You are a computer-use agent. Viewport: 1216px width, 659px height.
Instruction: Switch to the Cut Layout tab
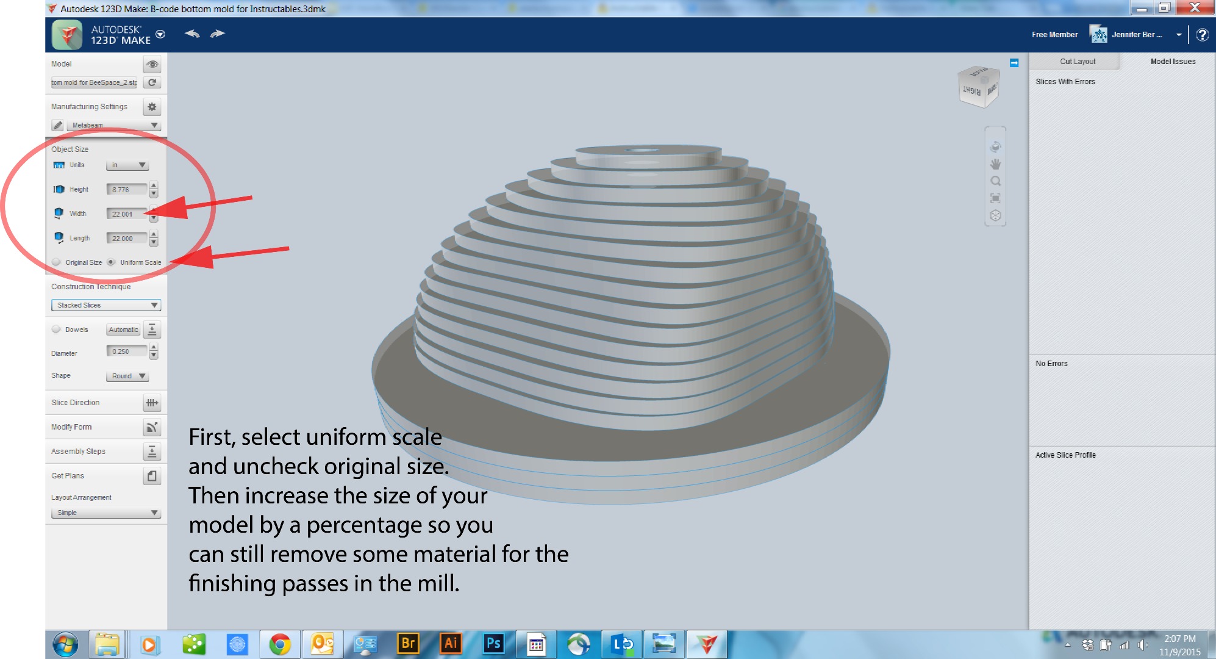1077,62
